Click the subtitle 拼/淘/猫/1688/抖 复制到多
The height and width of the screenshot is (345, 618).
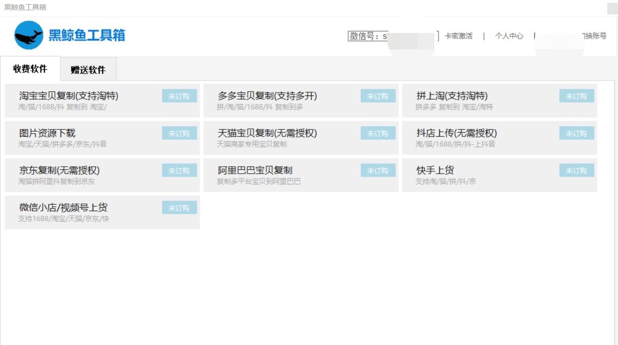pyautogui.click(x=260, y=107)
